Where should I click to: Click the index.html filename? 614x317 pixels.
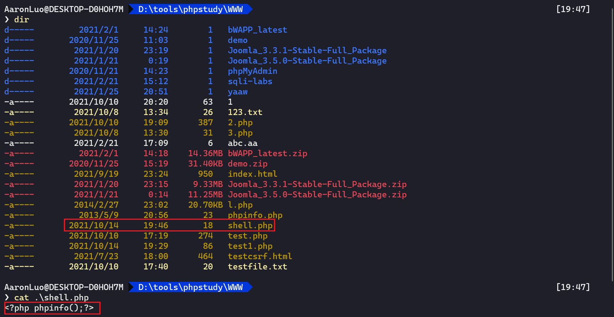point(252,174)
